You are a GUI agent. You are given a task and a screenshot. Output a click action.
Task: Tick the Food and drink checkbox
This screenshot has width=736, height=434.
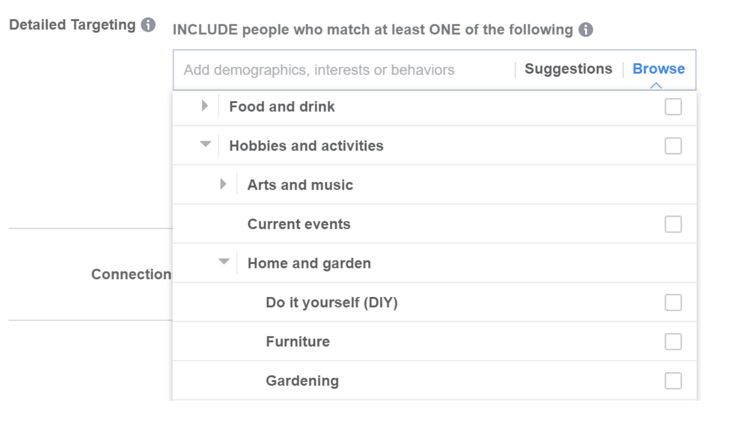pyautogui.click(x=673, y=107)
